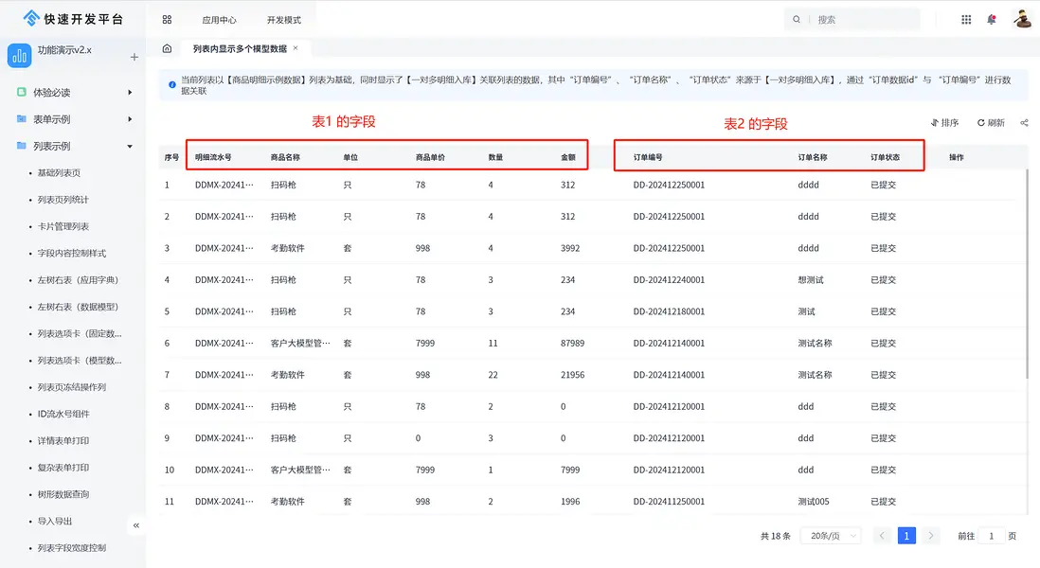Click amount cell 3992

tap(570, 248)
